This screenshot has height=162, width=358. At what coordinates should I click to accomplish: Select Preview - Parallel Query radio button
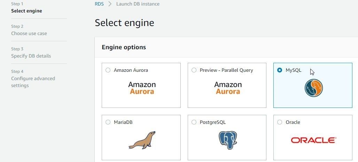194,70
